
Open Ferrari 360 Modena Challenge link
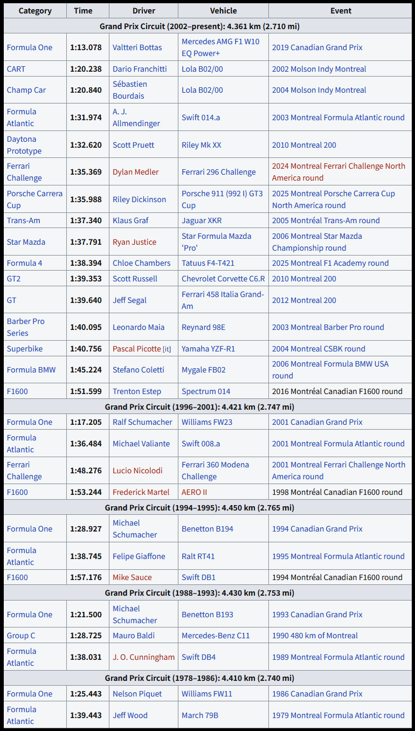[215, 471]
